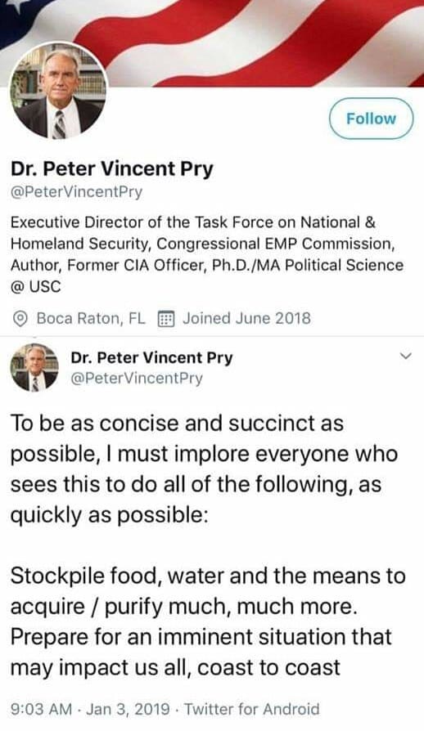Click the tweet body starting 'To be as concise'
Image resolution: width=424 pixels, height=731 pixels.
pos(204,469)
